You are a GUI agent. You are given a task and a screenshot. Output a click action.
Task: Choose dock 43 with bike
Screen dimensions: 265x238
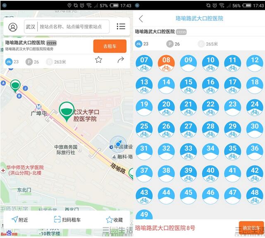point(144,196)
